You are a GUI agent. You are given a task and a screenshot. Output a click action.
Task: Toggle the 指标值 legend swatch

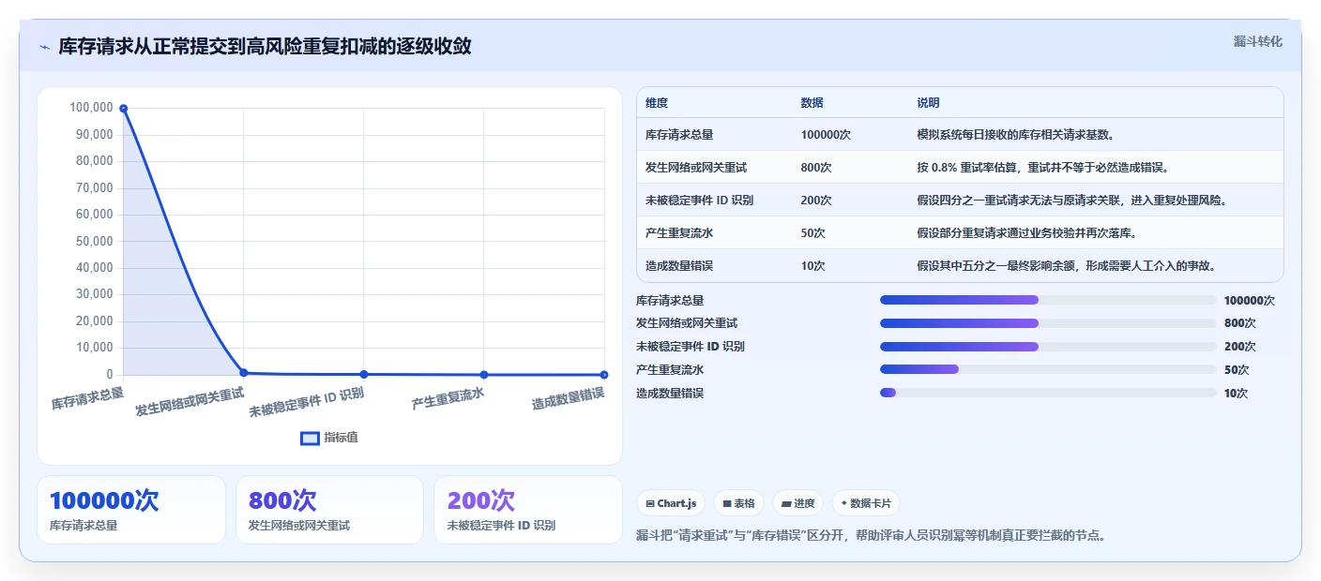pyautogui.click(x=310, y=438)
